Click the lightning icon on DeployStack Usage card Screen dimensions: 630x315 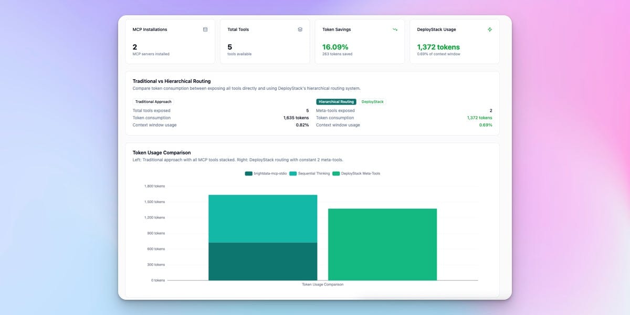tap(490, 29)
